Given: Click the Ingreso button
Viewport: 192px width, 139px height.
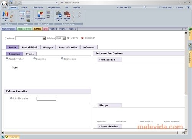Looking at the screenshot, I should click(40, 59).
